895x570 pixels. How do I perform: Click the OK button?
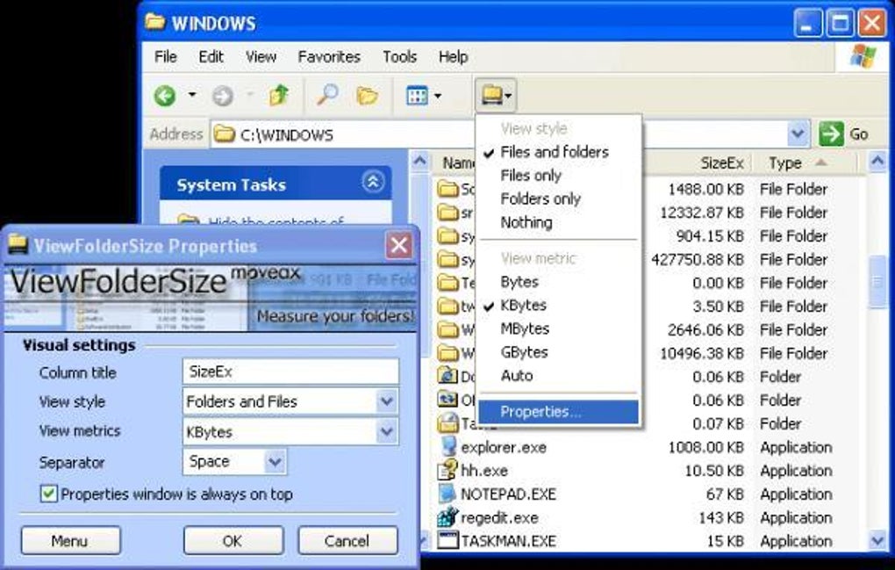coord(233,540)
